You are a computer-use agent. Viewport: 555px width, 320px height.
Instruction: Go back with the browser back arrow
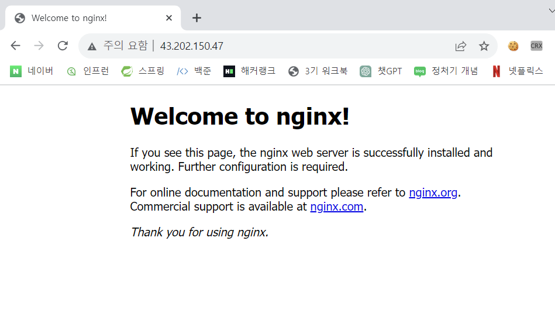coord(15,46)
